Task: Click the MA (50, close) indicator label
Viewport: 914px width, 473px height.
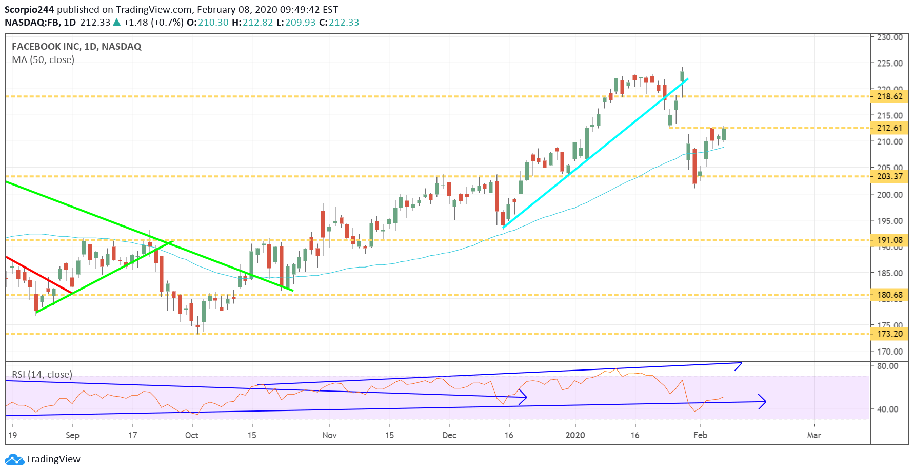Action: point(43,60)
